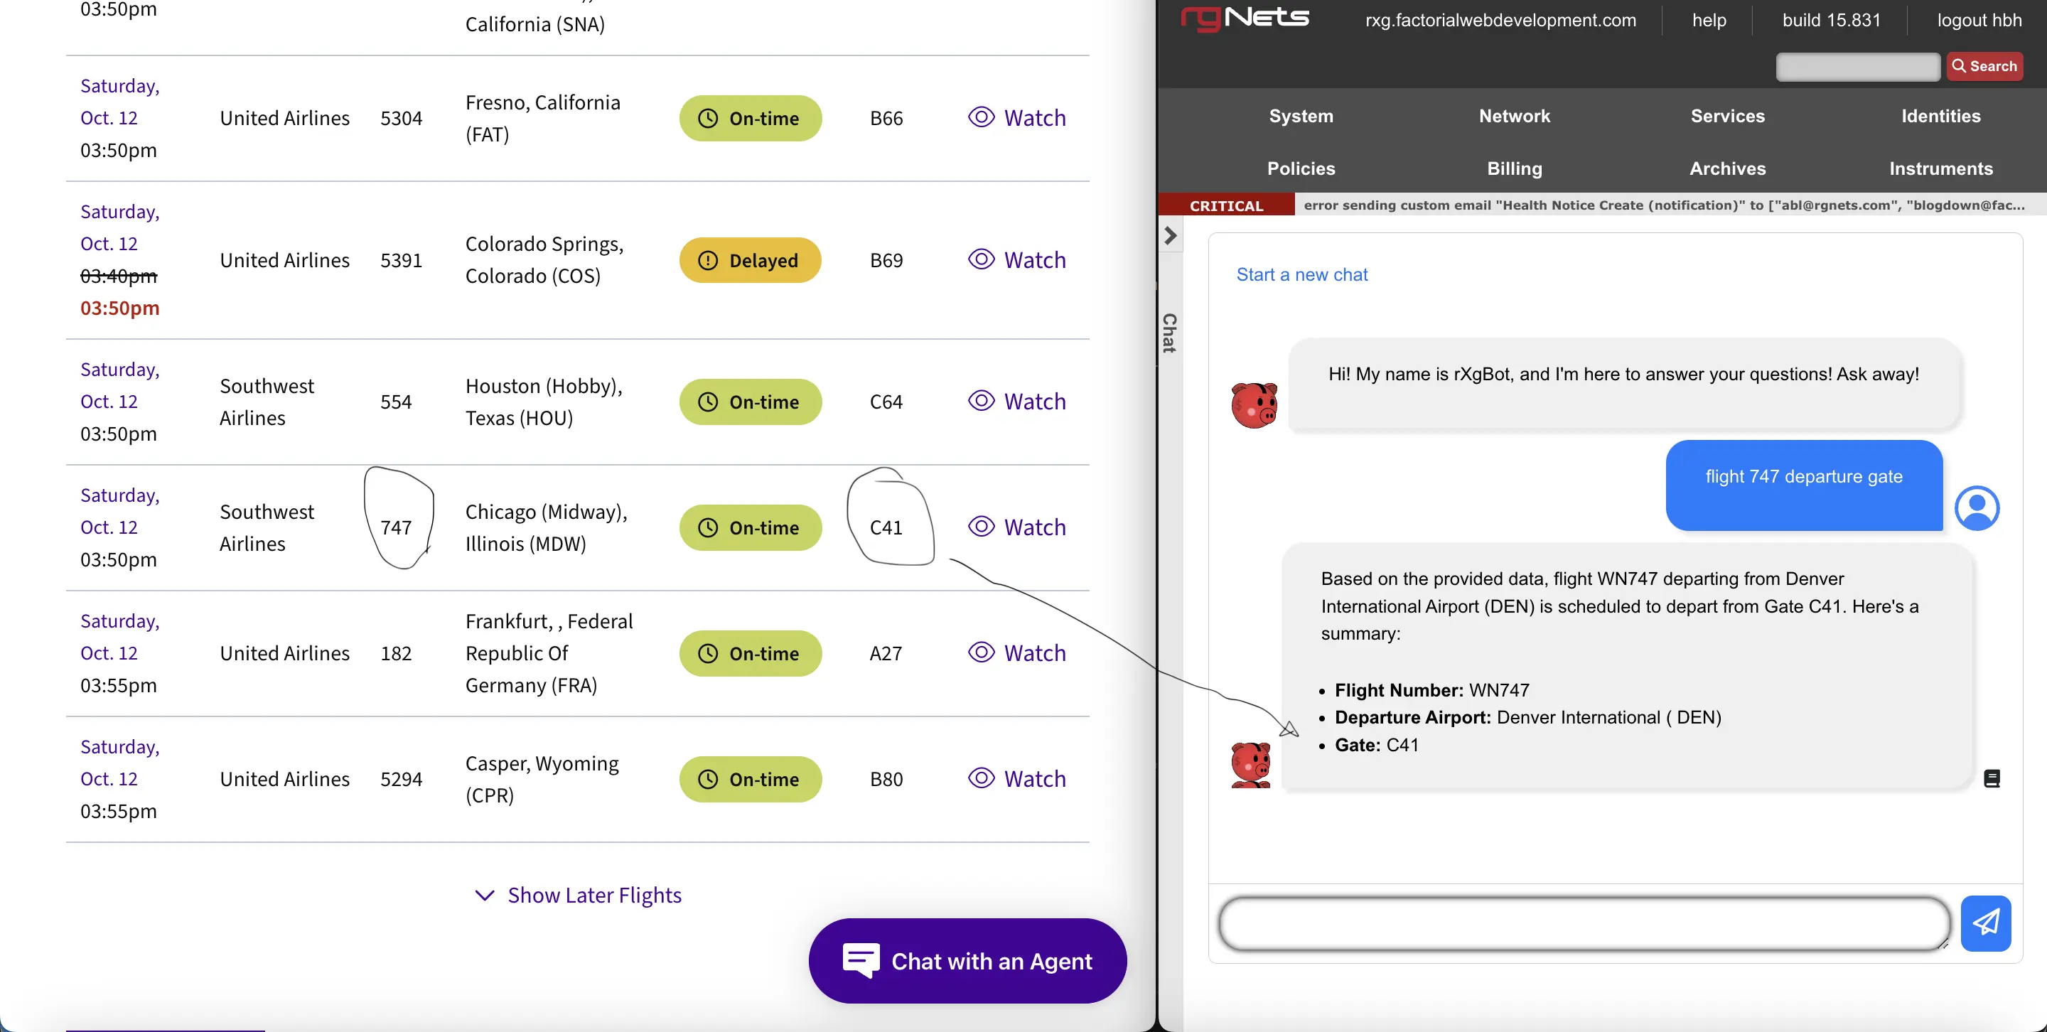Click the vertical Chat tab
Viewport: 2047px width, 1032px height.
[1169, 333]
